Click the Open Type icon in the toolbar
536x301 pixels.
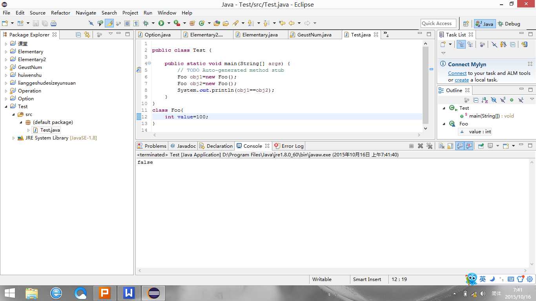217,23
